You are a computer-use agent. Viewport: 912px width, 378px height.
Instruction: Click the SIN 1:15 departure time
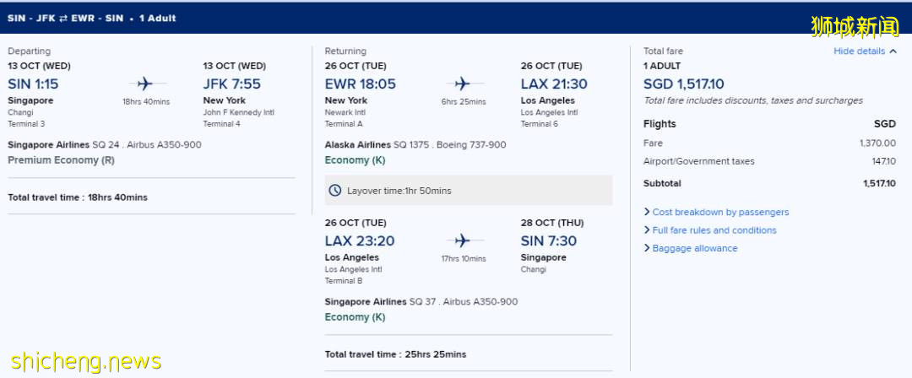point(33,84)
